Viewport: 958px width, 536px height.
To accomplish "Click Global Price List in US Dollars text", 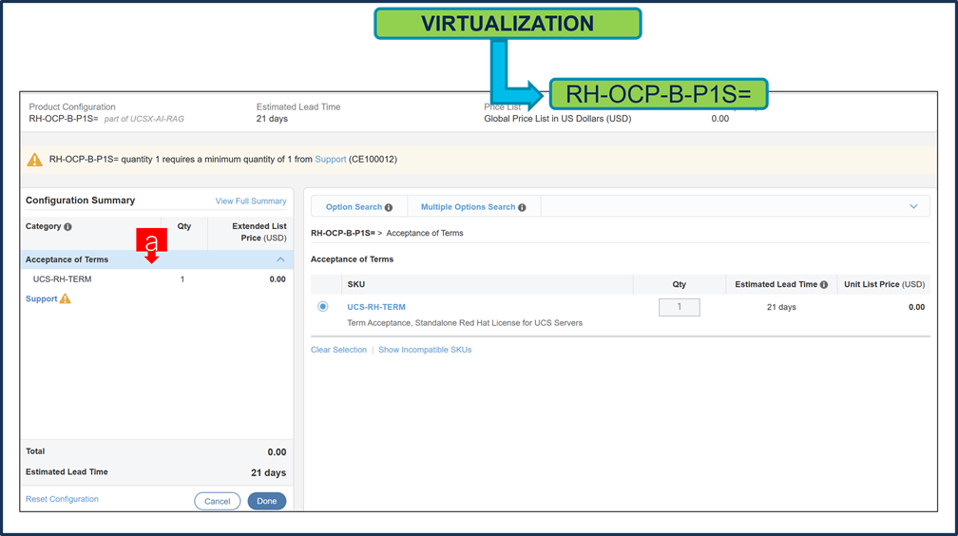I will [x=557, y=119].
